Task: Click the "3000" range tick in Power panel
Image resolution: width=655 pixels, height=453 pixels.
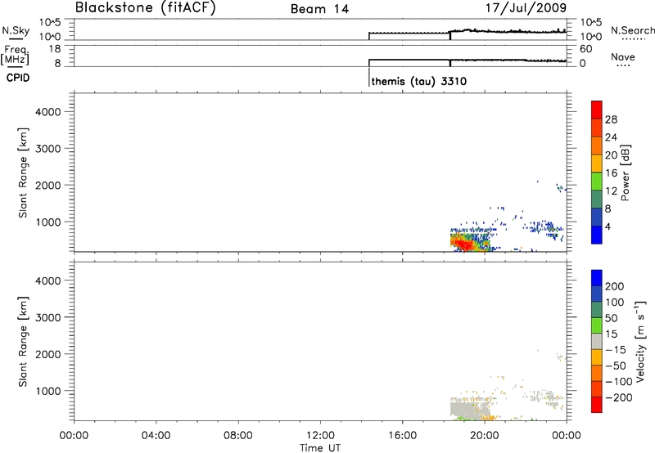Action: [48, 149]
